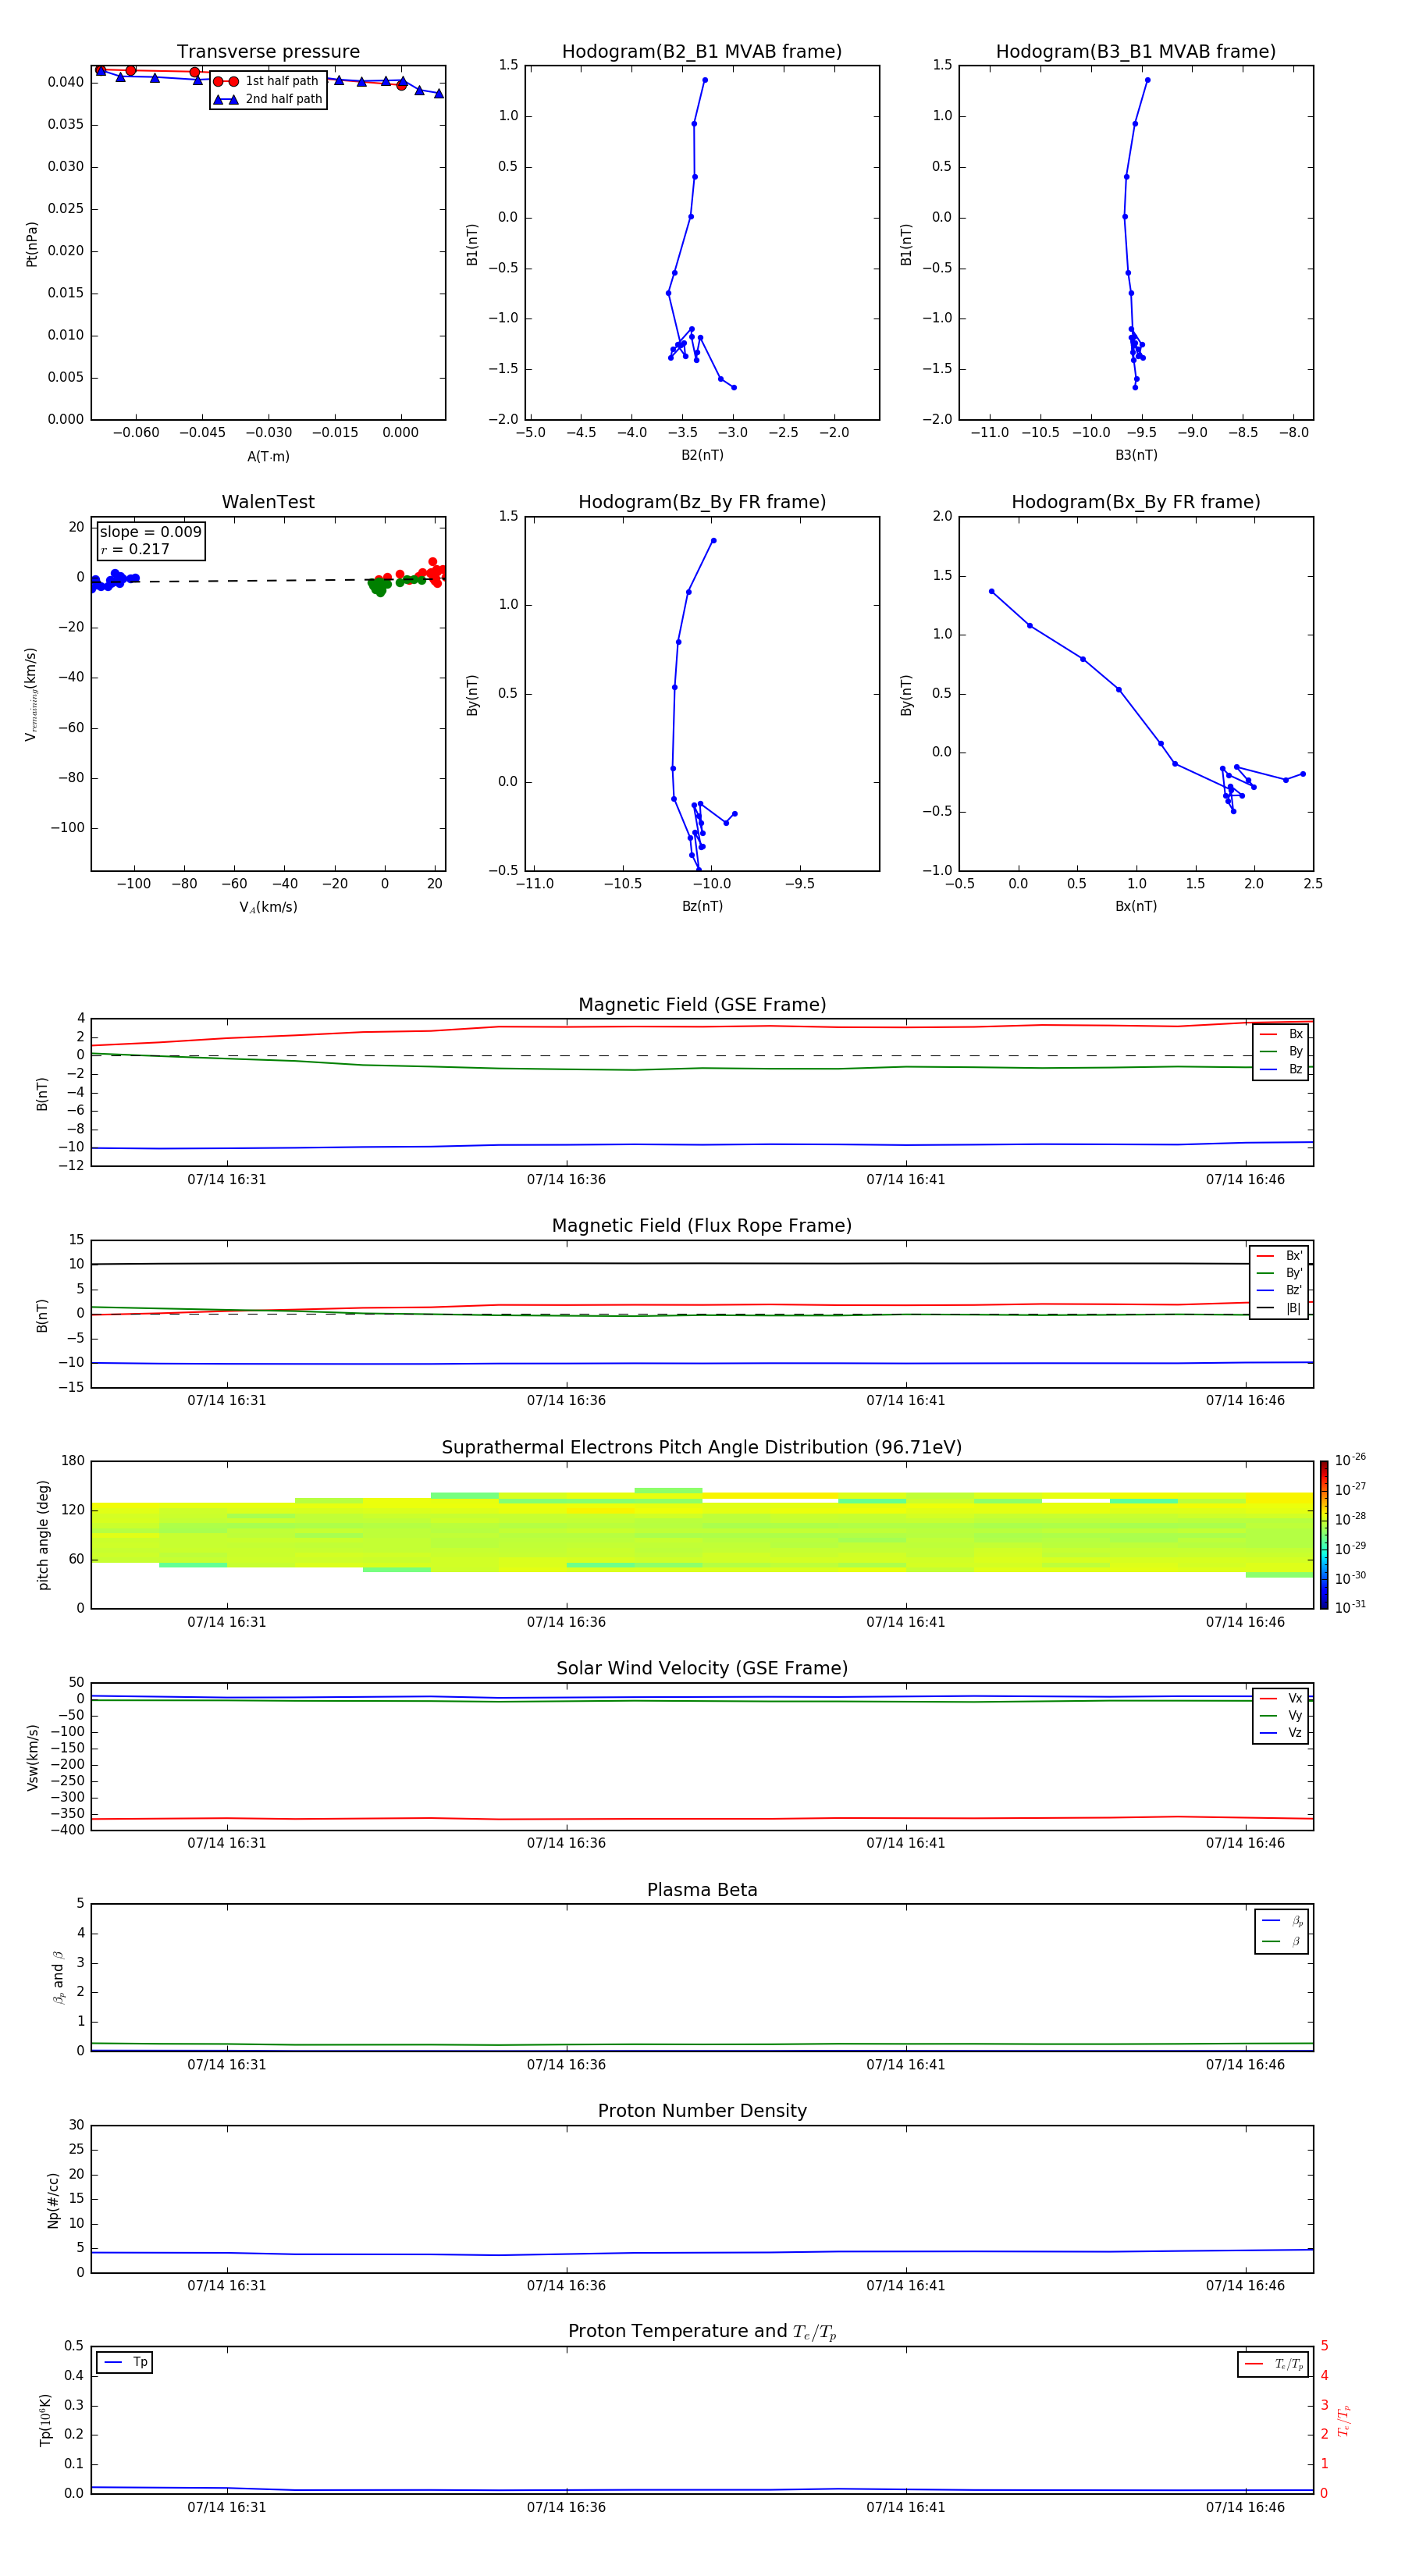Click '07/14 16:41' tick under Plasma Beta
This screenshot has height=2576, width=1405.
(x=906, y=2065)
